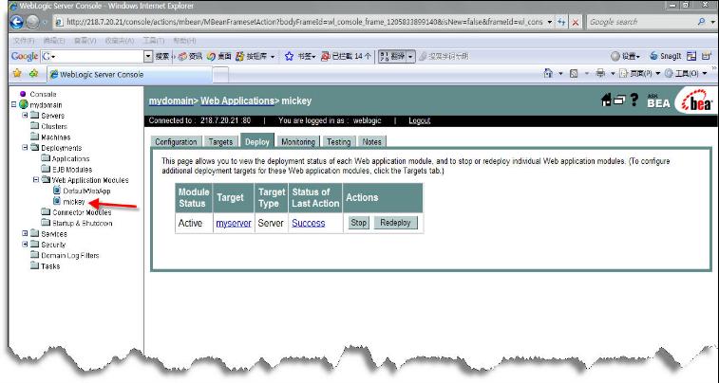This screenshot has width=719, height=383.
Task: Open the myserver target link
Action: pos(234,224)
